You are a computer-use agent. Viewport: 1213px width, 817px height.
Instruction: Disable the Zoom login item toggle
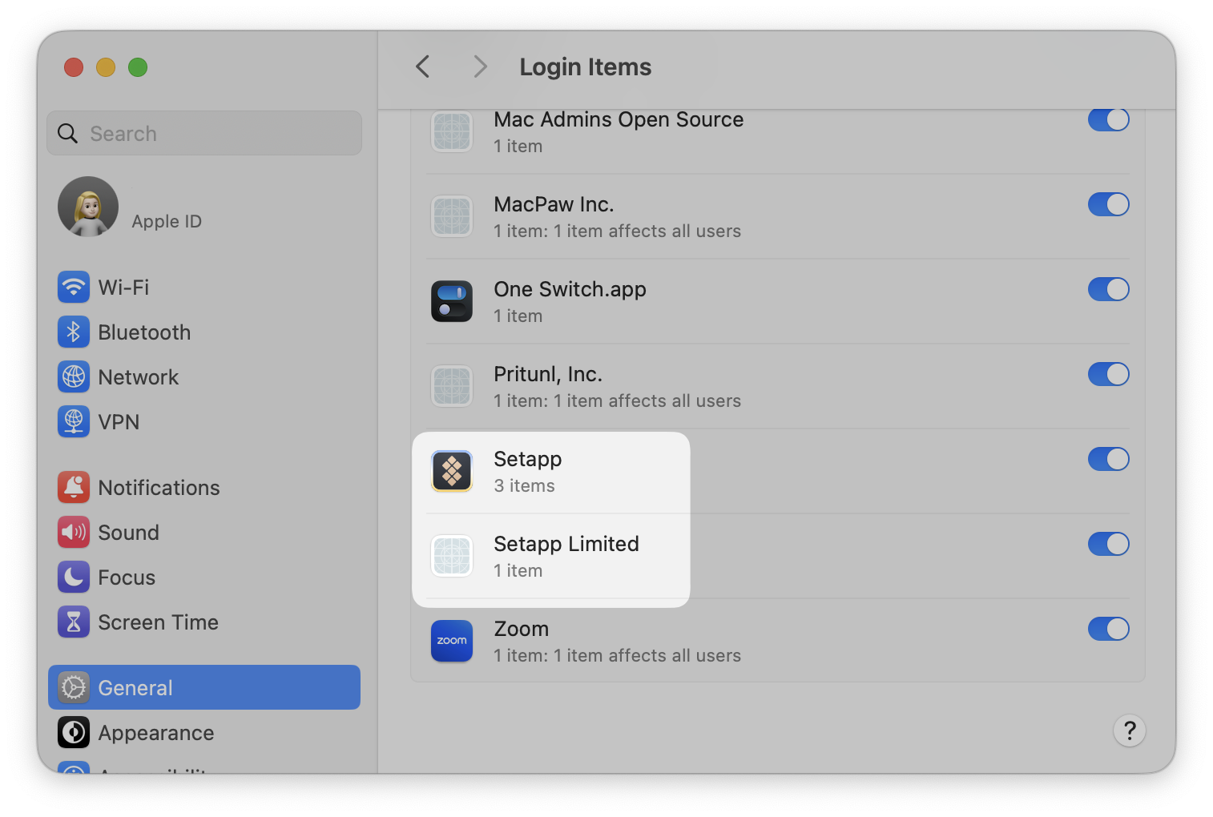[x=1108, y=629]
